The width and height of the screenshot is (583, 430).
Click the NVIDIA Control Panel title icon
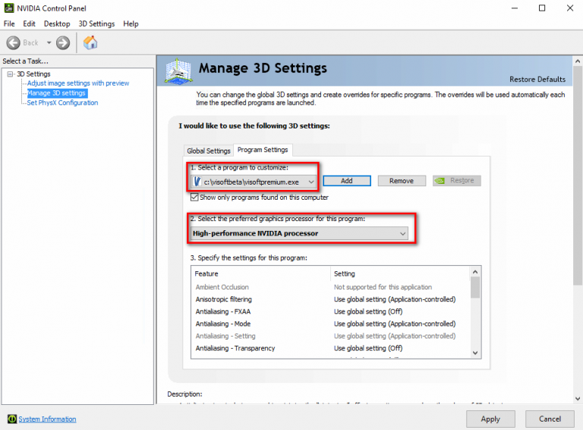[x=9, y=8]
